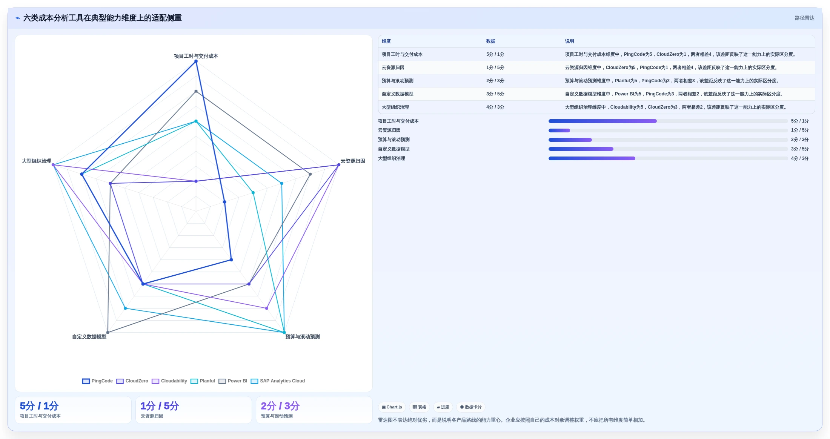Click the 项目工时与交付成本 radar axis label
The image size is (830, 439).
pos(196,56)
